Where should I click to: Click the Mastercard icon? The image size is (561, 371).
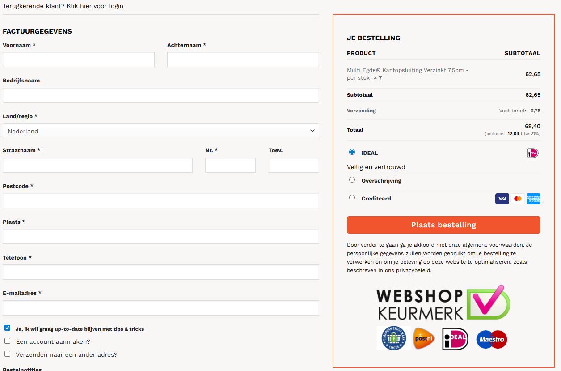point(518,199)
